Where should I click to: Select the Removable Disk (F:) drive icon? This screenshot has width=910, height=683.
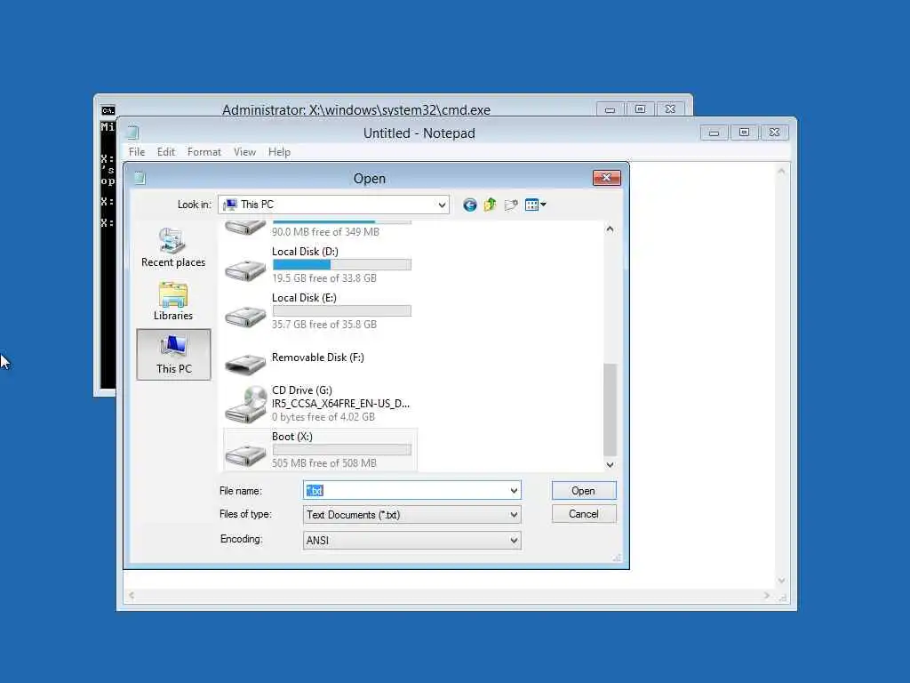245,363
